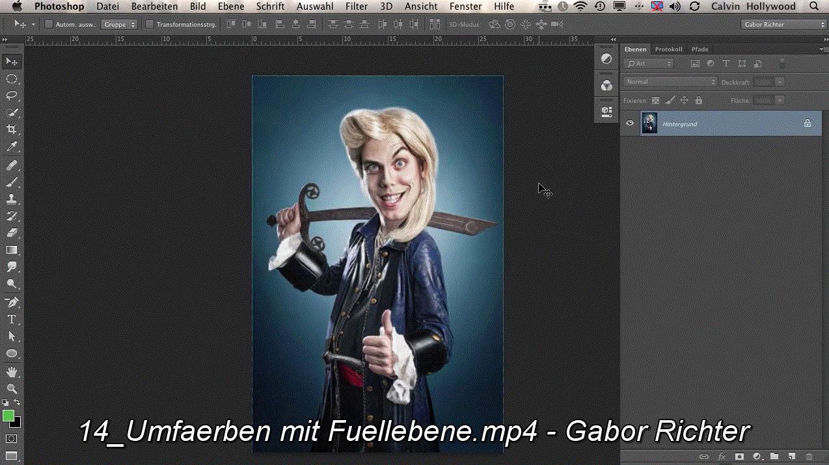Open the Ebene menu
Screen dimensions: 829x465
click(x=231, y=7)
